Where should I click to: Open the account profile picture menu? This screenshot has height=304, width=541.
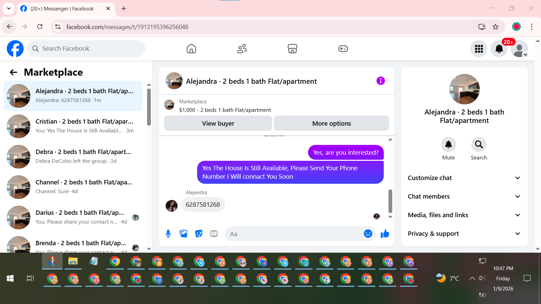(x=519, y=49)
